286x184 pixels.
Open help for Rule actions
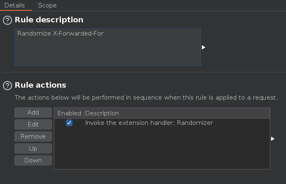tap(7, 86)
